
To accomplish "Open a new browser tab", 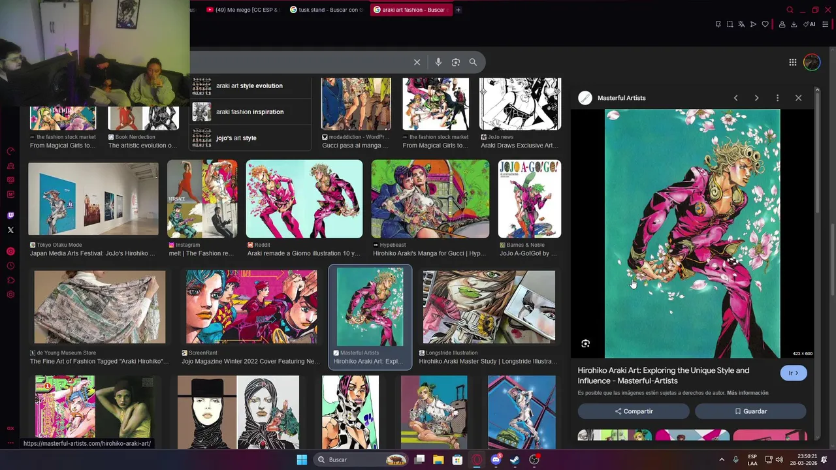I will point(458,10).
